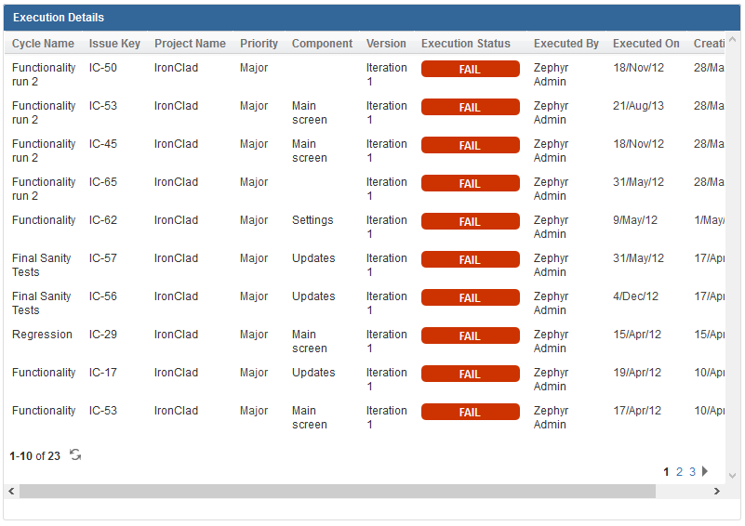Click the FAIL status for IC-62
Viewport: 745px width, 526px height.
pos(470,222)
